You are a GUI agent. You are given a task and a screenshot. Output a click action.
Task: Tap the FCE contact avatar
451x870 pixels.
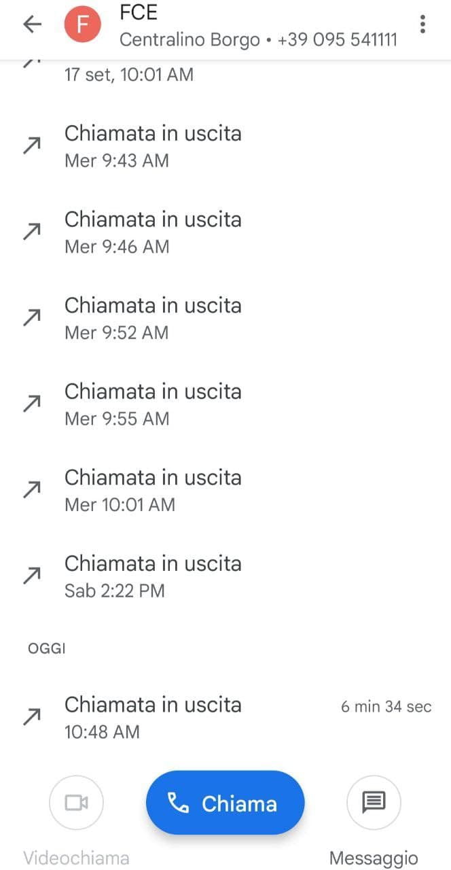point(82,25)
